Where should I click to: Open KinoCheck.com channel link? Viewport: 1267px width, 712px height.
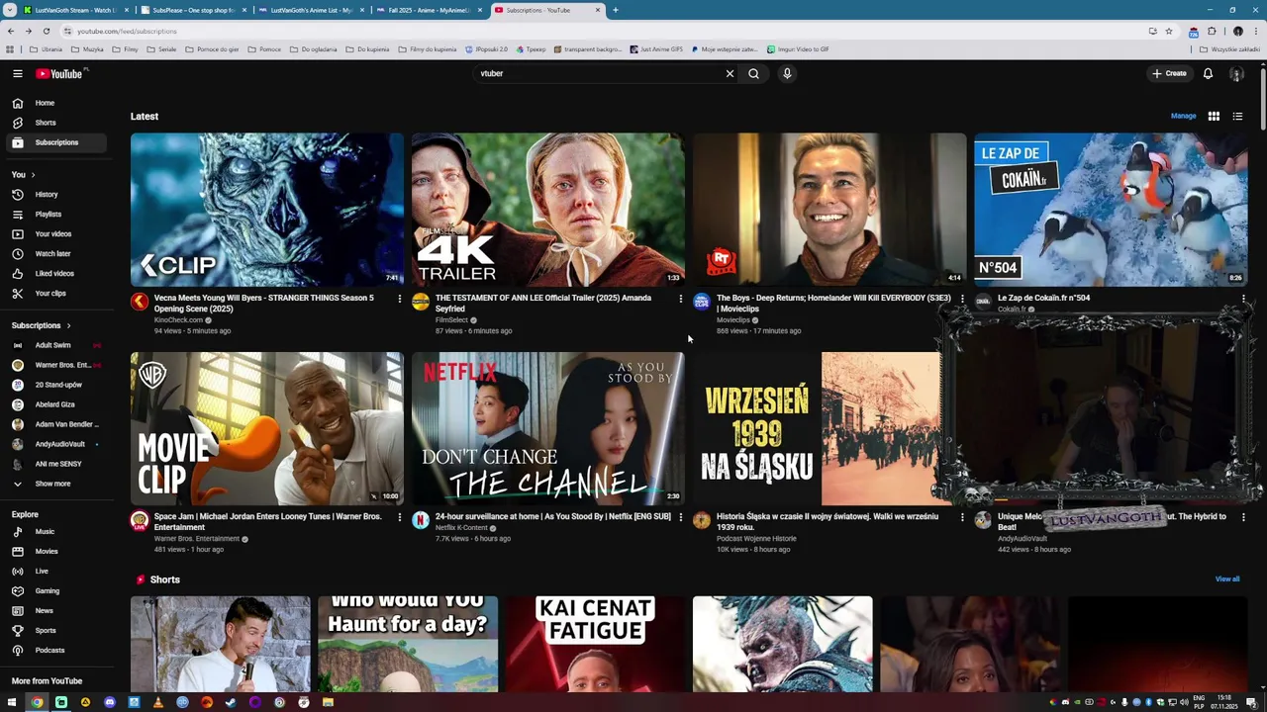click(x=178, y=320)
